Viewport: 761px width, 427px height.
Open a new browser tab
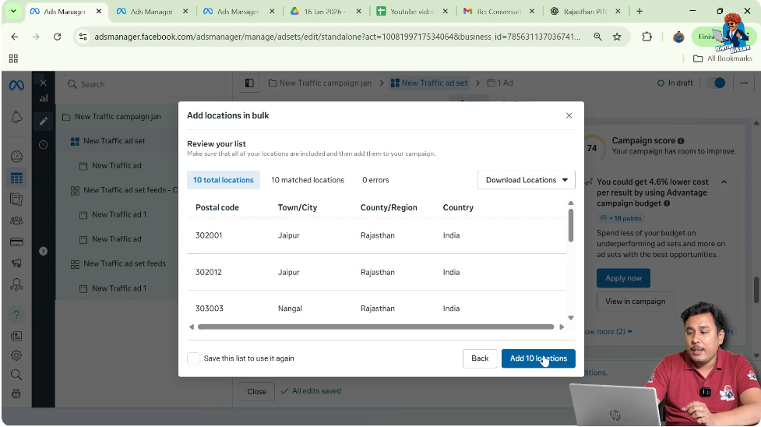pyautogui.click(x=639, y=11)
